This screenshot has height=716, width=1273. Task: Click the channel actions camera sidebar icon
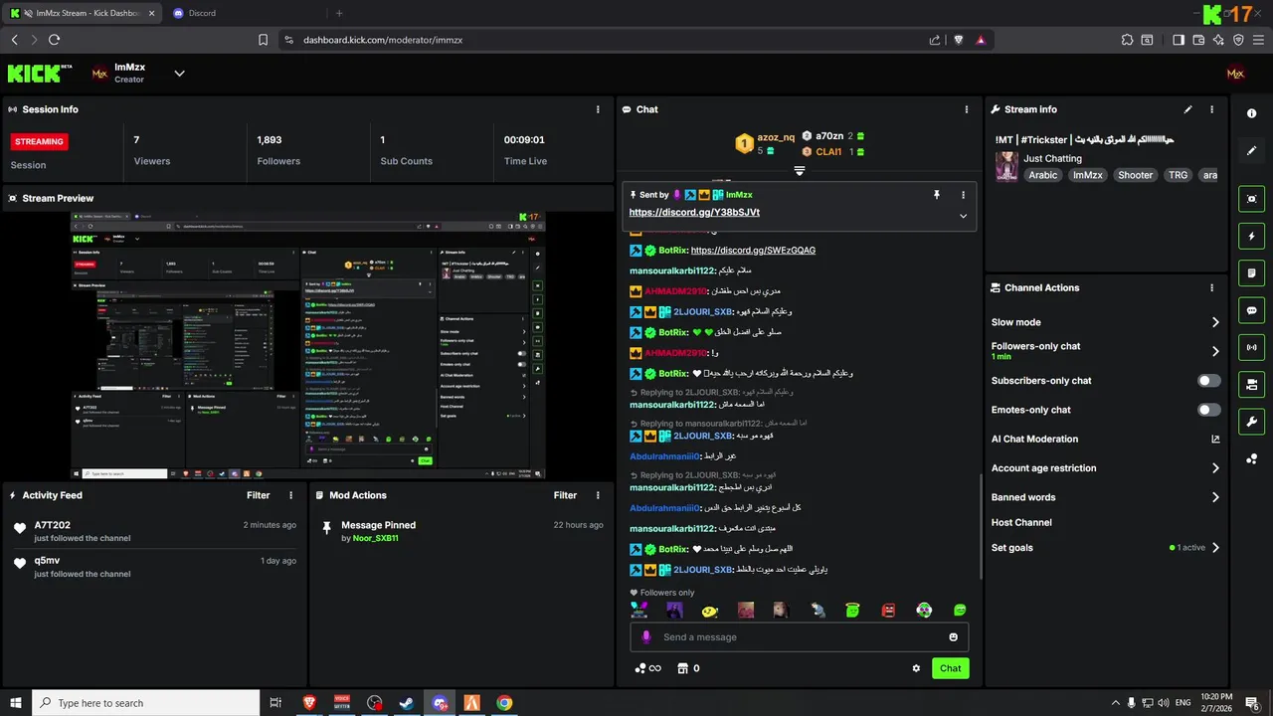pyautogui.click(x=1251, y=384)
